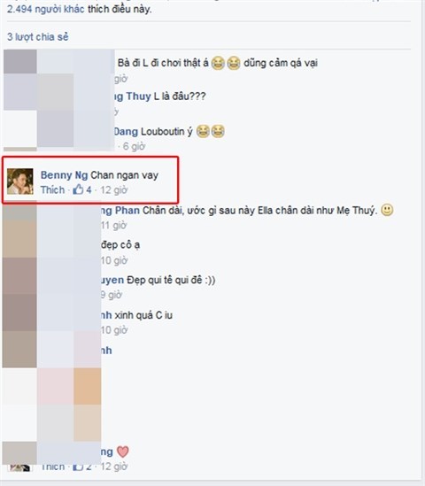Screen dimensions: 425x486
Task: Open the 2.494 người khác likes list
Action: coord(45,9)
